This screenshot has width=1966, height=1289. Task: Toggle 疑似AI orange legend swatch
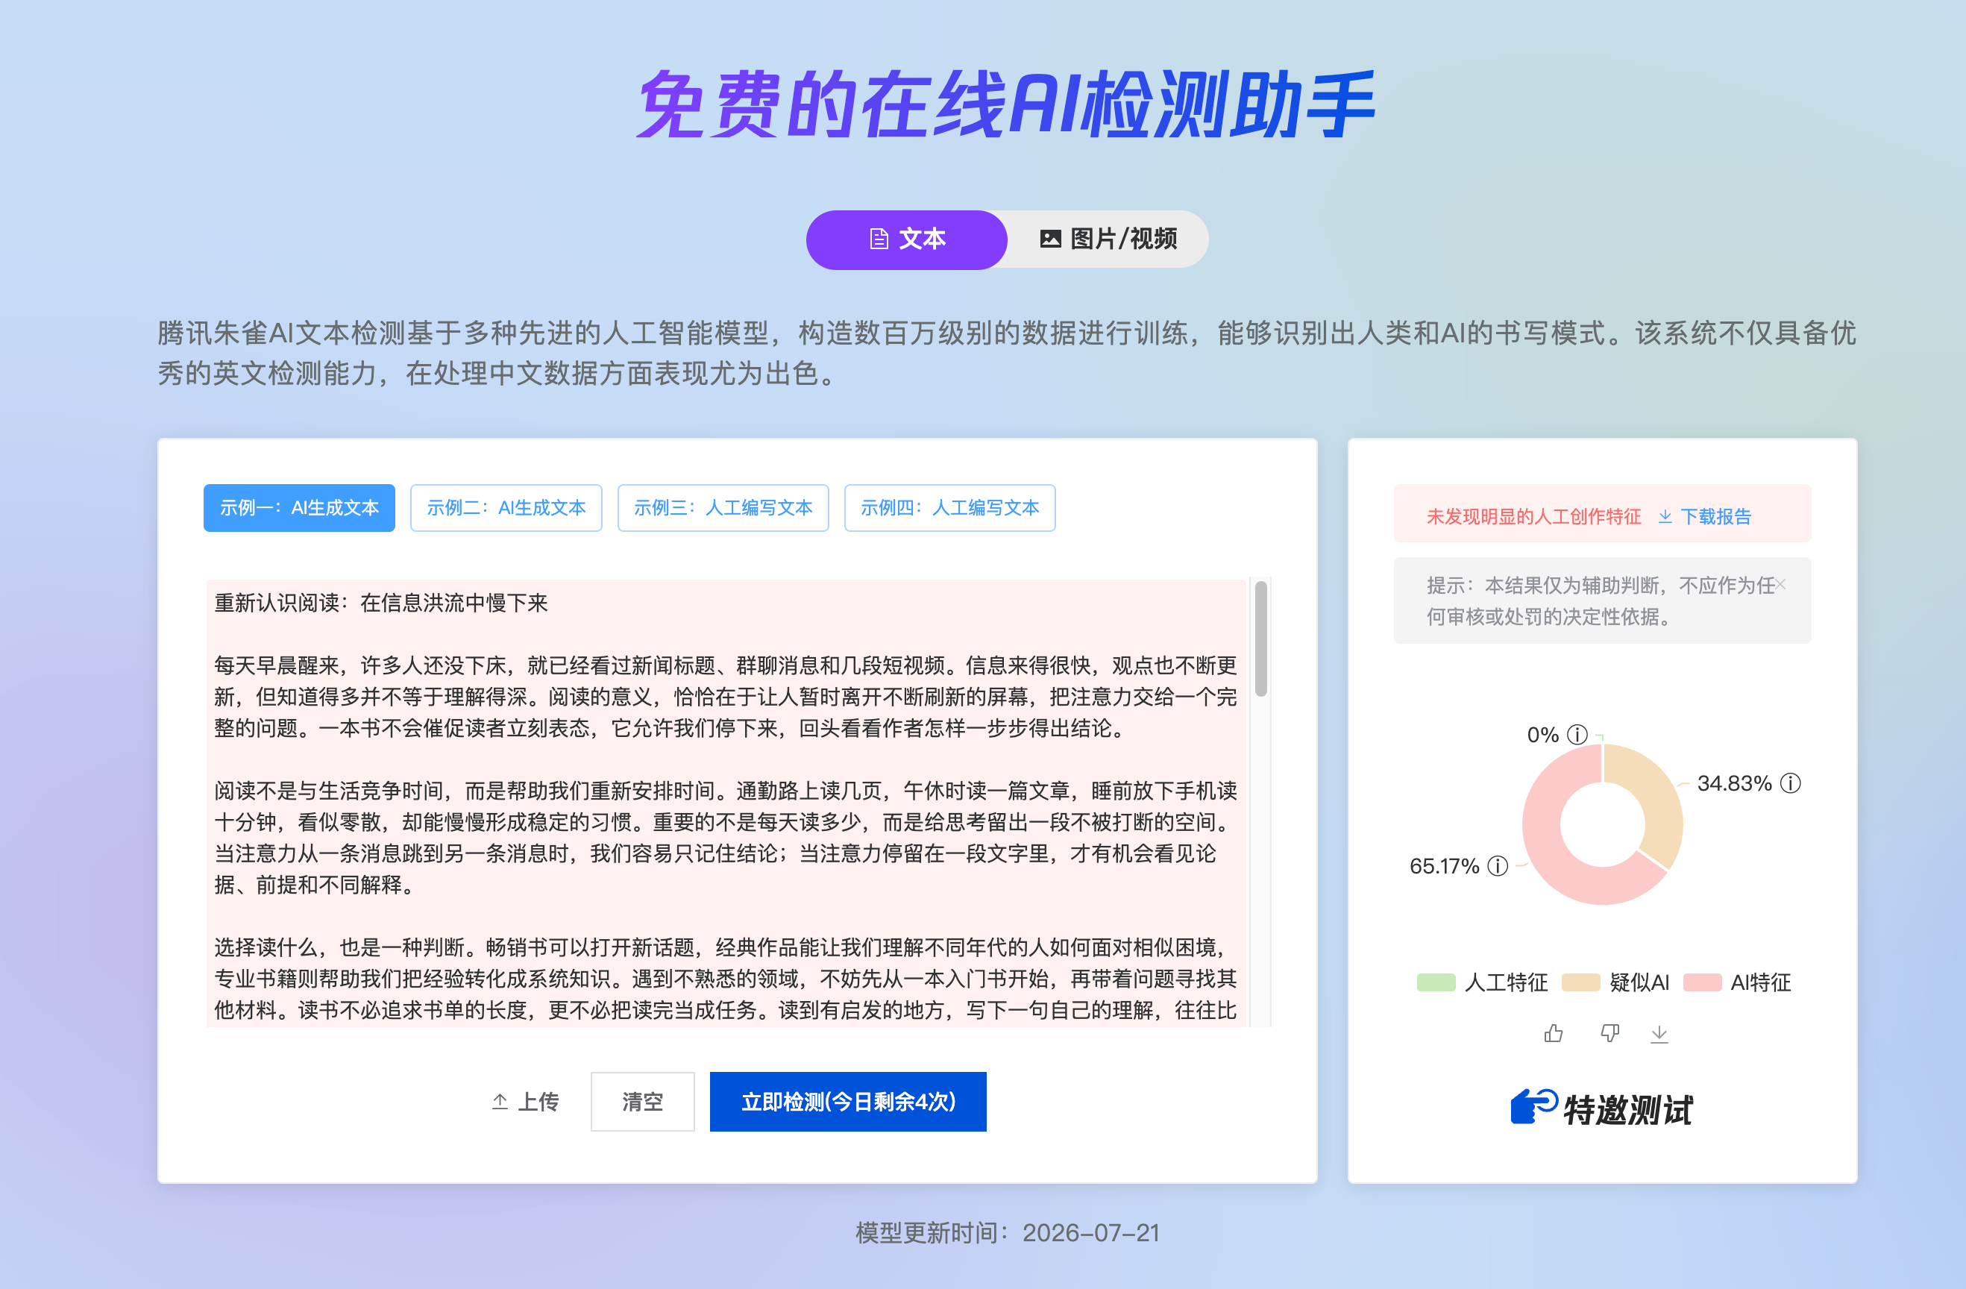[1581, 982]
